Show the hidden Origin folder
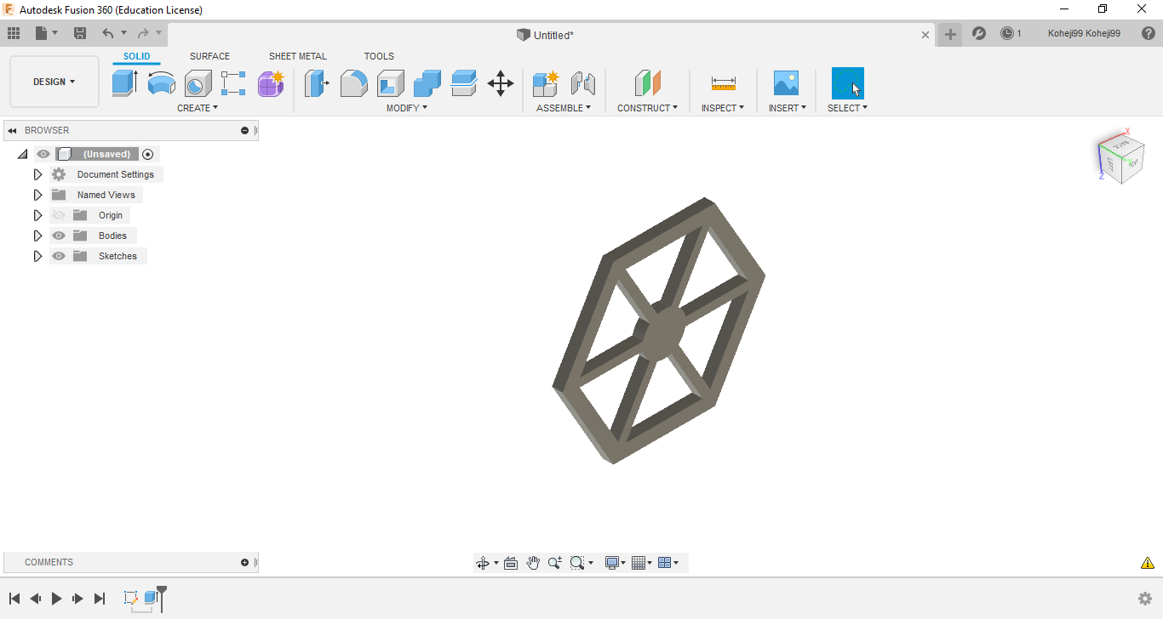 point(59,215)
